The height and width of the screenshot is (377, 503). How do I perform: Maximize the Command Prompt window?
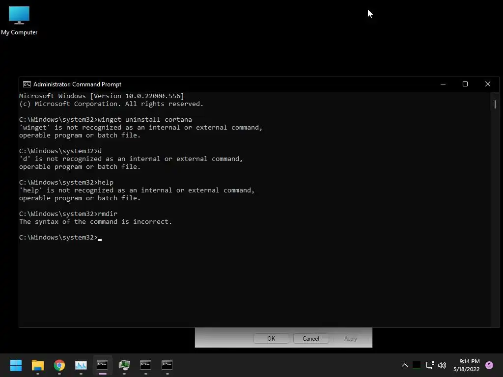(x=465, y=84)
